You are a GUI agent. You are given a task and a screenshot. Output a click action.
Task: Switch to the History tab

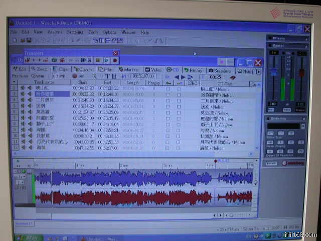click(x=194, y=70)
